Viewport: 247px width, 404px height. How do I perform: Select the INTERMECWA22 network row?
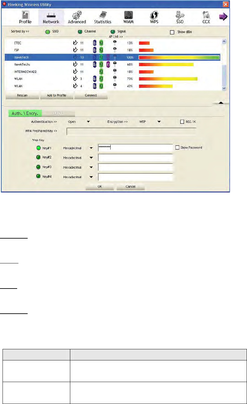[113, 72]
